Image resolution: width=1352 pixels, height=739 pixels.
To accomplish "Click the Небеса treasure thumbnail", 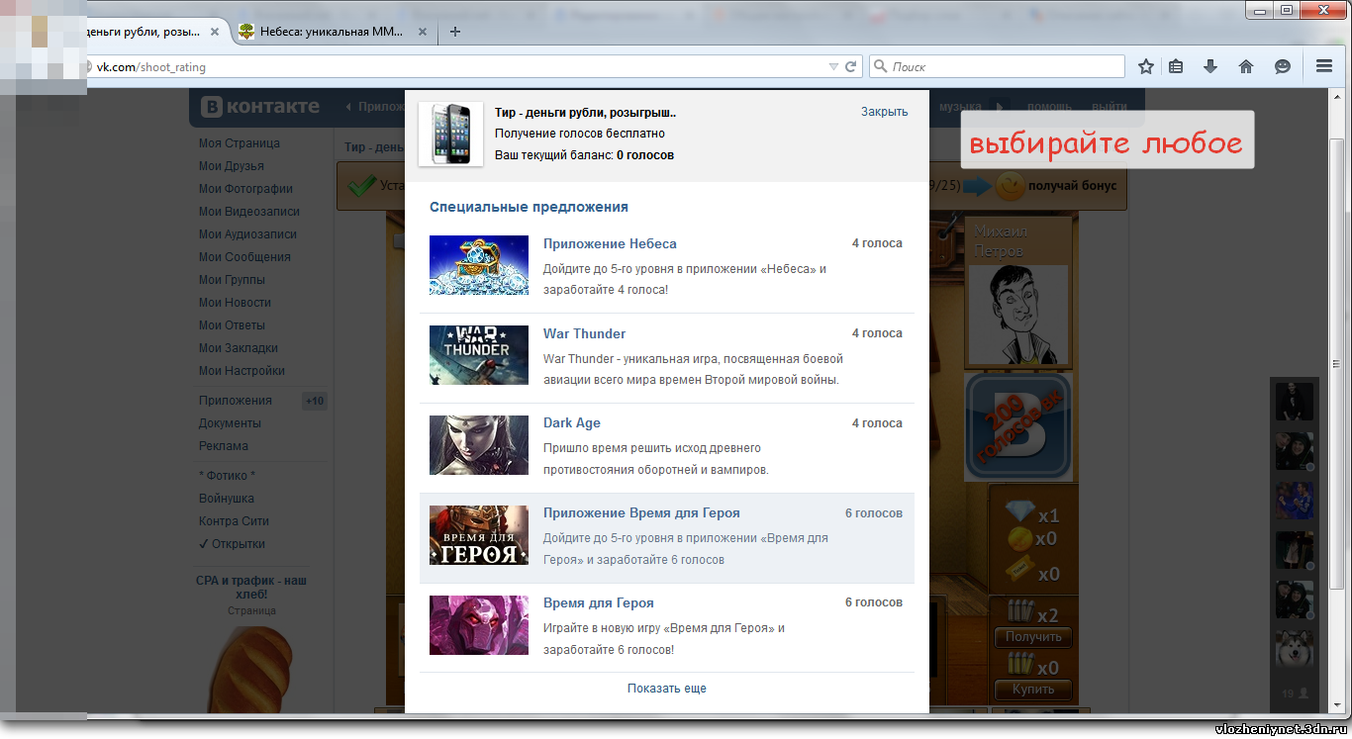I will 479,265.
